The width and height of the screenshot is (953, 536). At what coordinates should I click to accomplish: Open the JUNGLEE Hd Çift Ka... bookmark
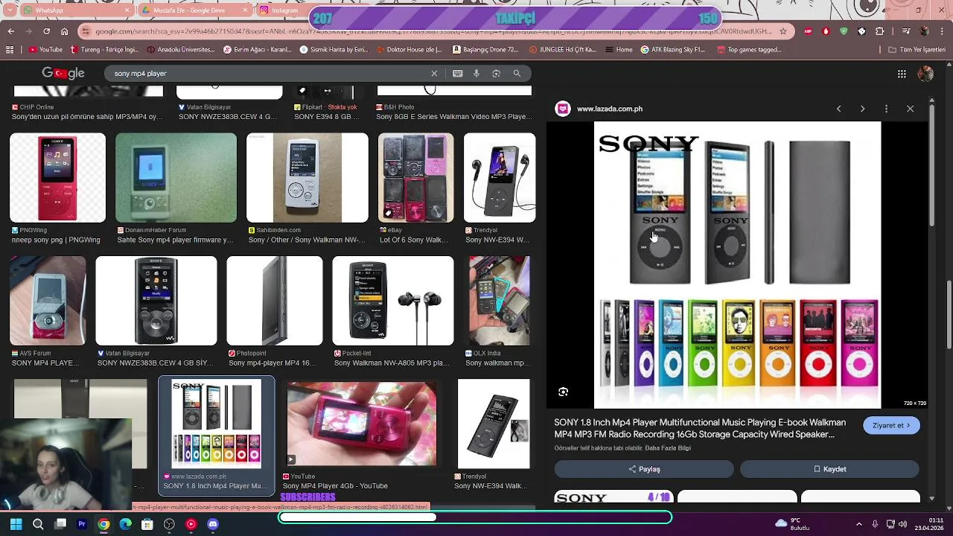pyautogui.click(x=562, y=50)
